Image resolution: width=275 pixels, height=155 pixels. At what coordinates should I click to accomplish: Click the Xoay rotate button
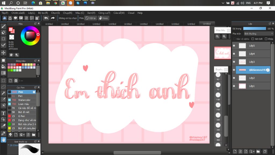point(103,18)
